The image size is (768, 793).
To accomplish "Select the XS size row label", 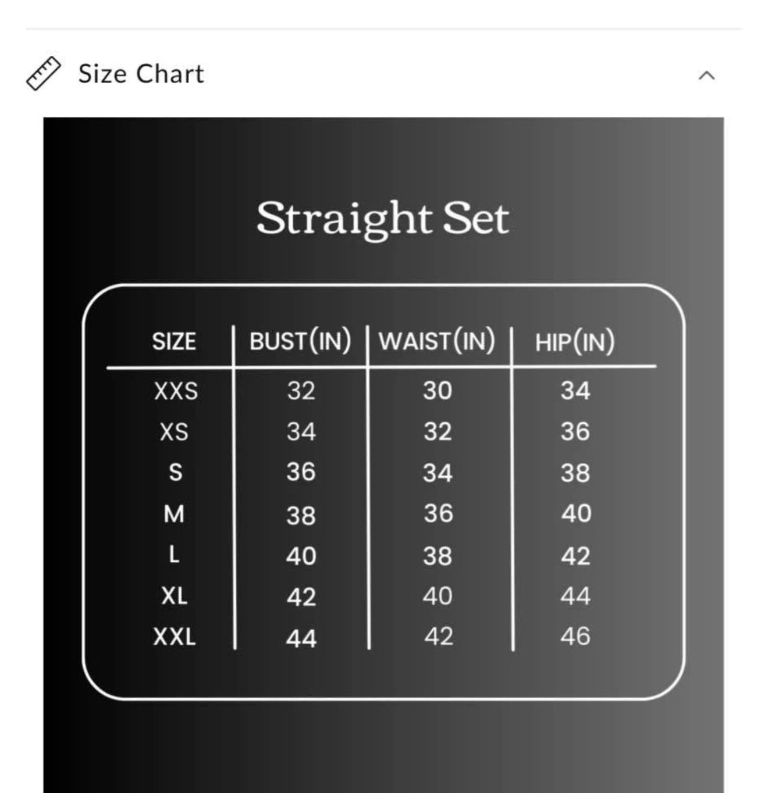I will pyautogui.click(x=174, y=432).
